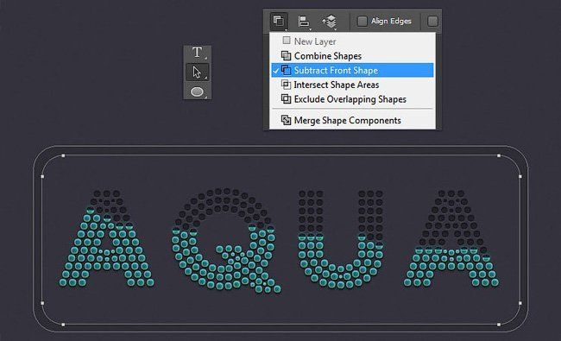Click the bottom-right path anchor point
561x341 pixels.
click(x=499, y=325)
